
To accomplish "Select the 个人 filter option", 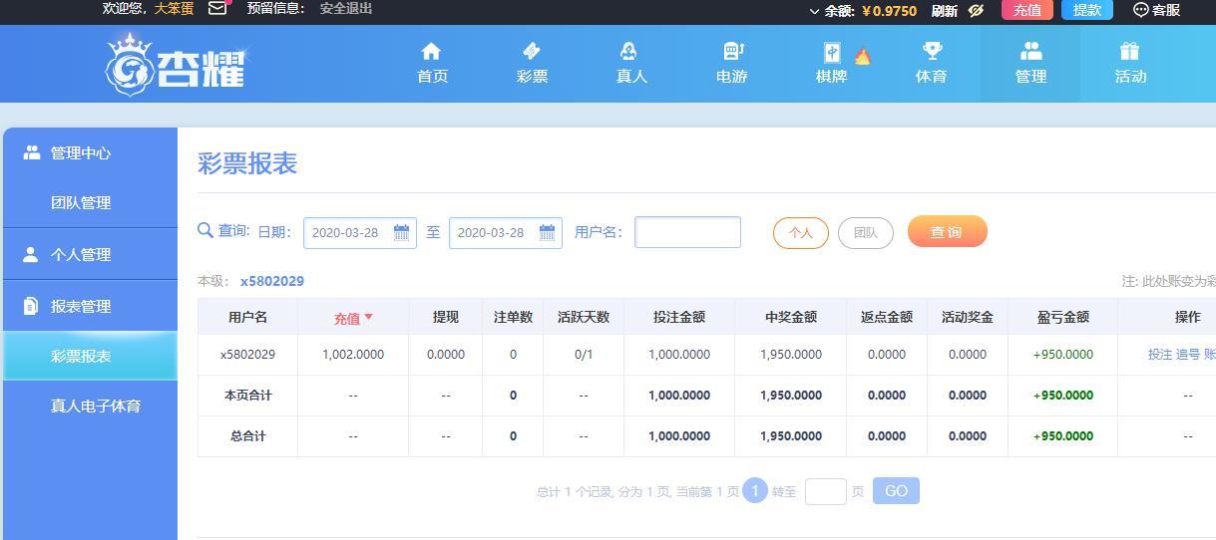I will [801, 233].
